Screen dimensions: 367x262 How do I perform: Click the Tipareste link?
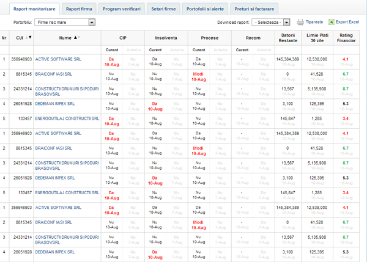[x=314, y=22]
